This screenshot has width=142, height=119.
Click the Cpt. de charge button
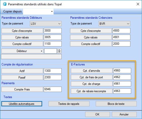tap(91, 84)
